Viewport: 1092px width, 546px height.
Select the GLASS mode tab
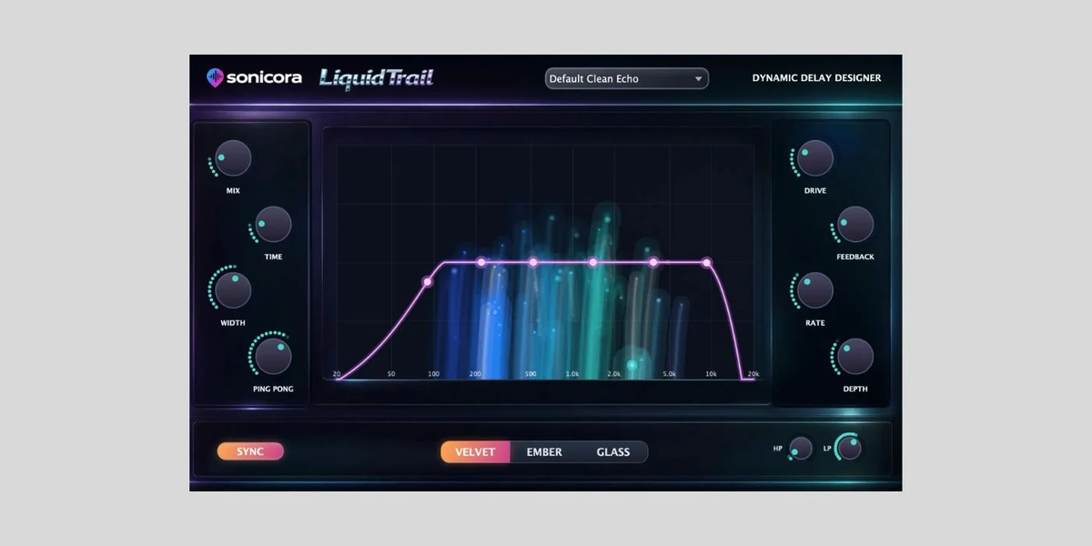[x=613, y=451]
